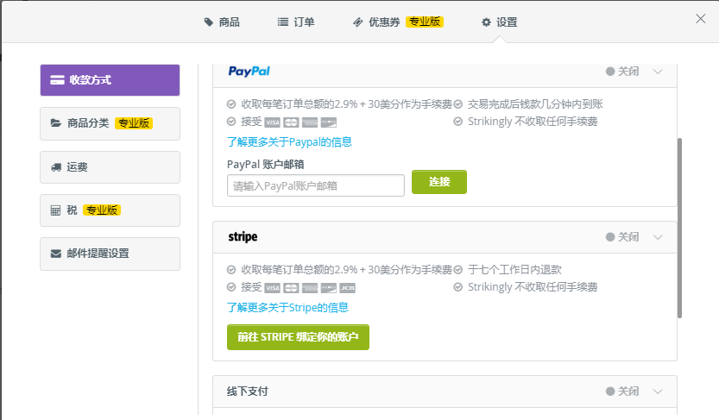Click 前往 STRIPE 绑定你的账户 button
The height and width of the screenshot is (420, 719).
[x=298, y=337]
